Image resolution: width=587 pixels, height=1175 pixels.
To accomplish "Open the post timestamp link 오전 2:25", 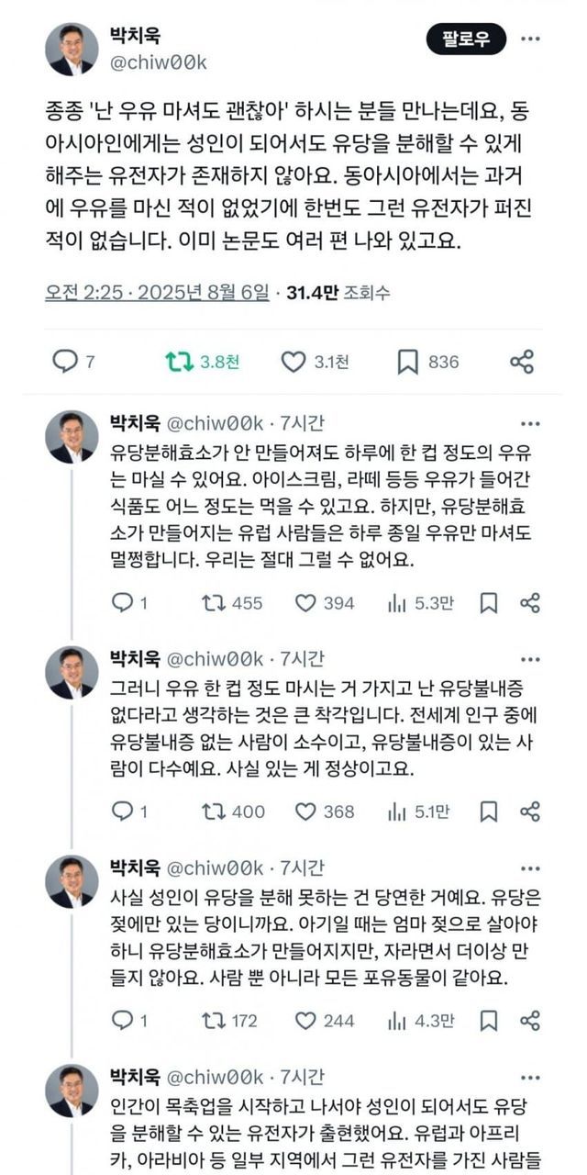I will point(157,293).
